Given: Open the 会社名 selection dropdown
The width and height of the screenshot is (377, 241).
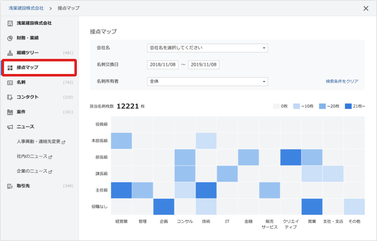Looking at the screenshot, I should click(208, 48).
